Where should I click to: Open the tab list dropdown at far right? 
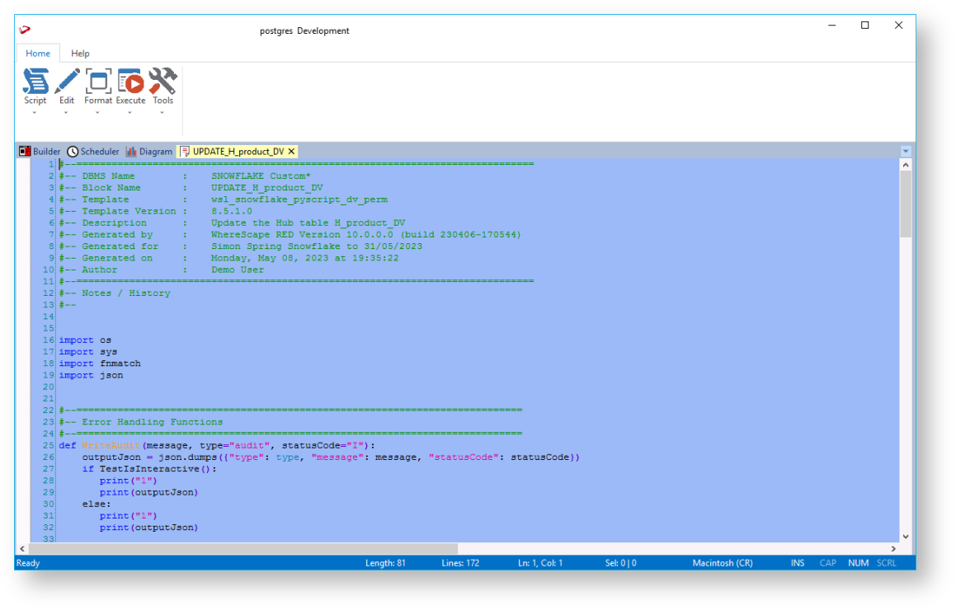(x=906, y=152)
